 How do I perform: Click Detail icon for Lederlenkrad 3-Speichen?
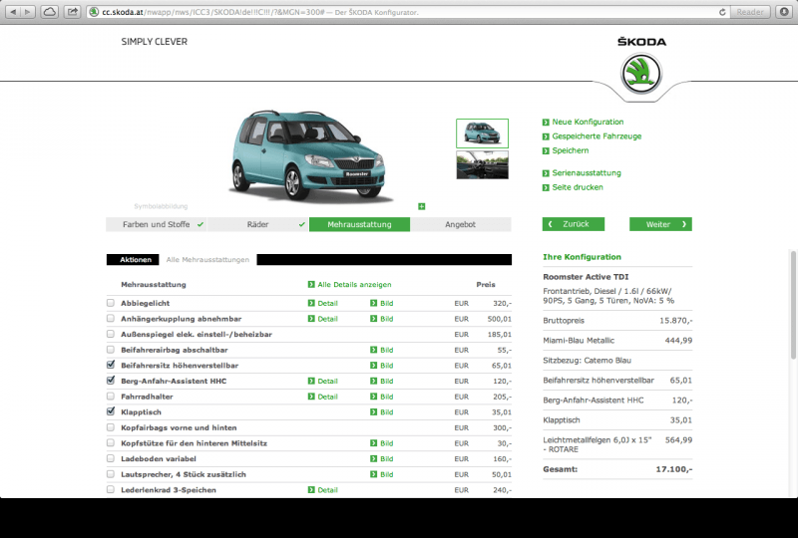(x=311, y=490)
